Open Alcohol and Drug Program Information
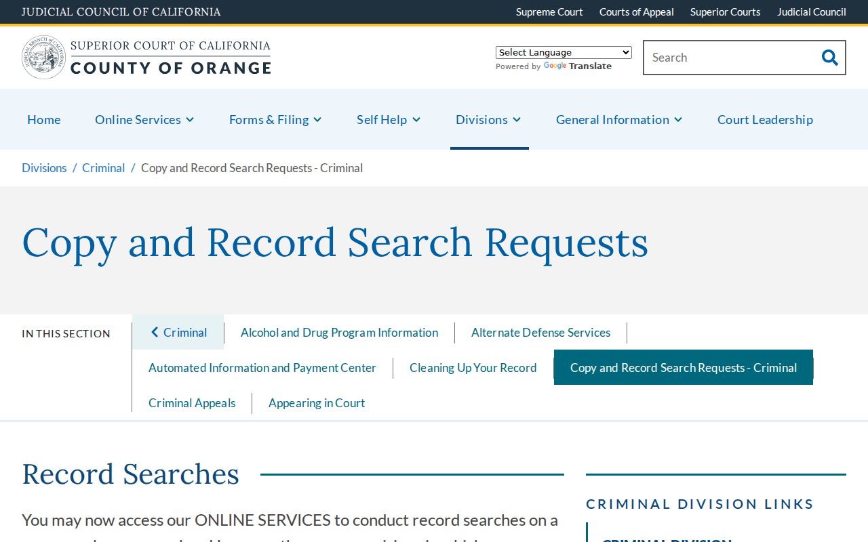 pyautogui.click(x=339, y=332)
